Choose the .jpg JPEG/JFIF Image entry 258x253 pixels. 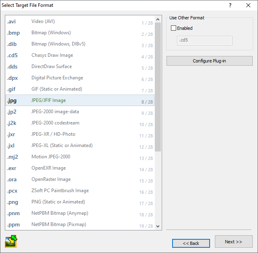pos(80,100)
